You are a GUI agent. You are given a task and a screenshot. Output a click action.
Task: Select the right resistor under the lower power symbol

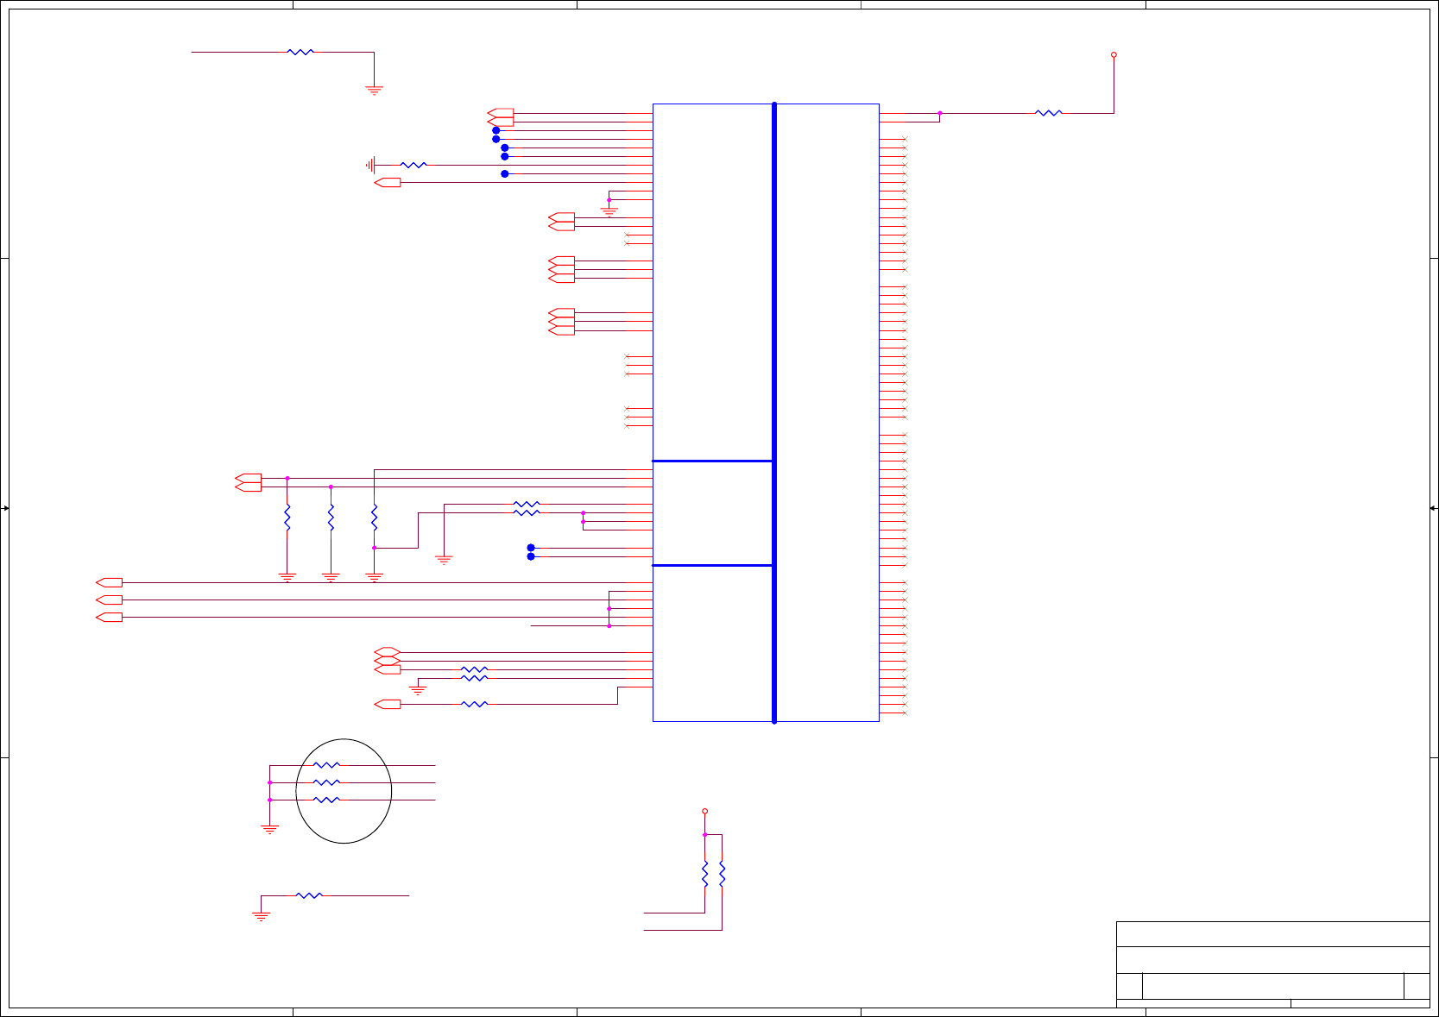(x=722, y=874)
